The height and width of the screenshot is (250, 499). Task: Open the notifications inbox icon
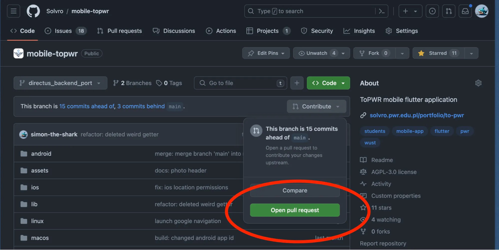[x=465, y=11]
